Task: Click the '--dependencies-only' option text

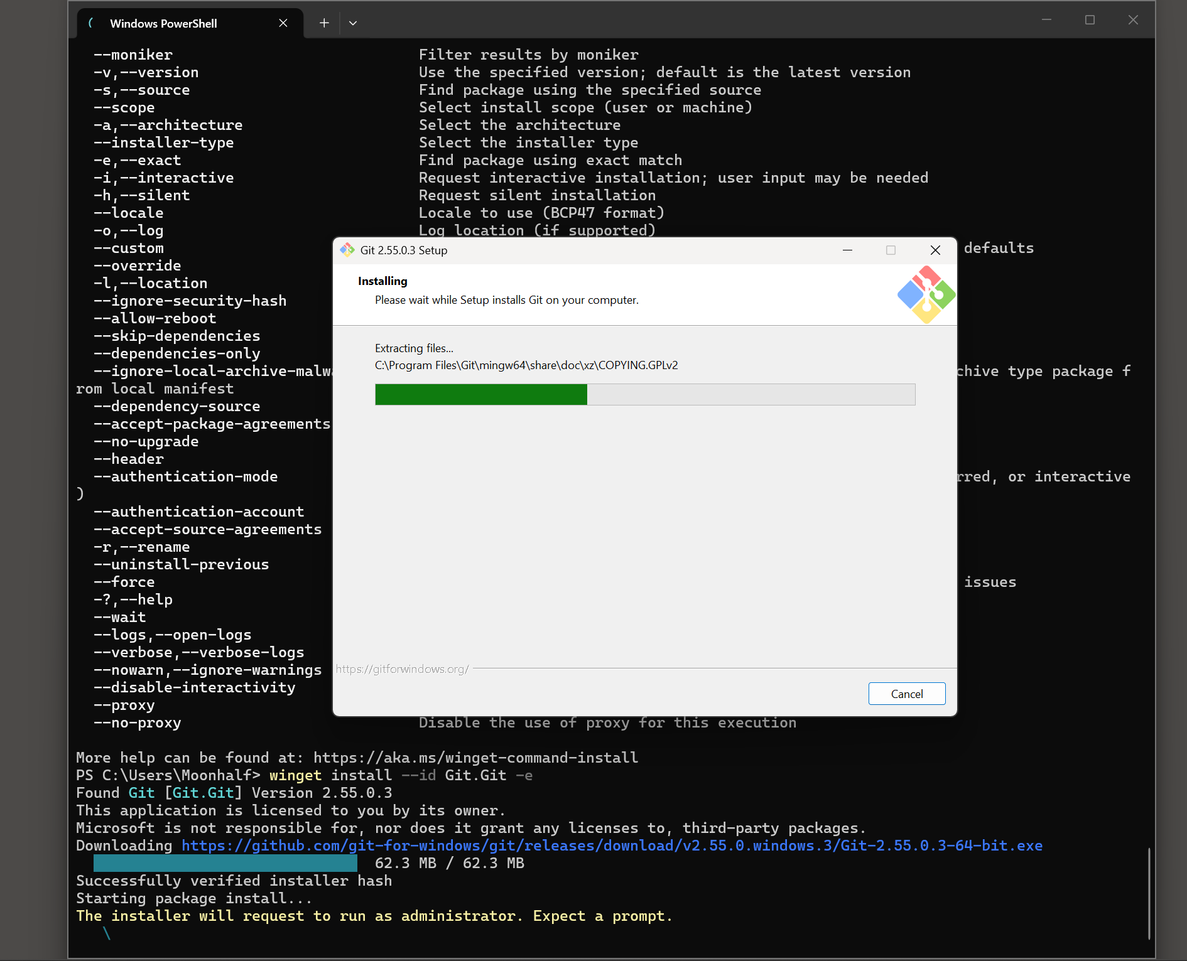Action: point(177,353)
